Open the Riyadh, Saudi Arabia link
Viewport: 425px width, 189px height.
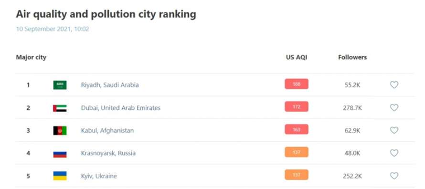[110, 85]
